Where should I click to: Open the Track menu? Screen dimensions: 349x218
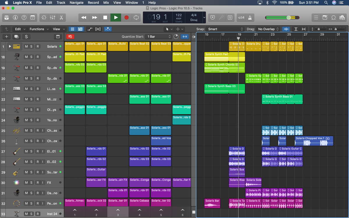(x=61, y=3)
